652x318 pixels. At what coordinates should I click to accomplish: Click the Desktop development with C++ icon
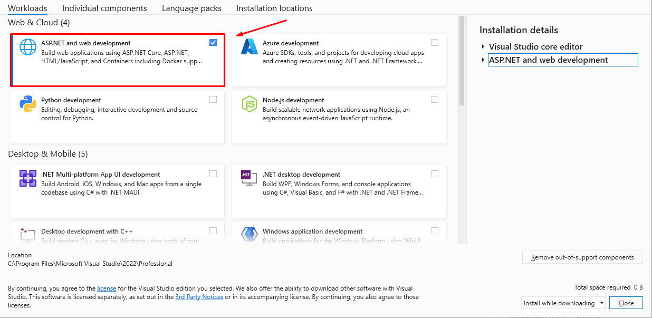tap(27, 235)
